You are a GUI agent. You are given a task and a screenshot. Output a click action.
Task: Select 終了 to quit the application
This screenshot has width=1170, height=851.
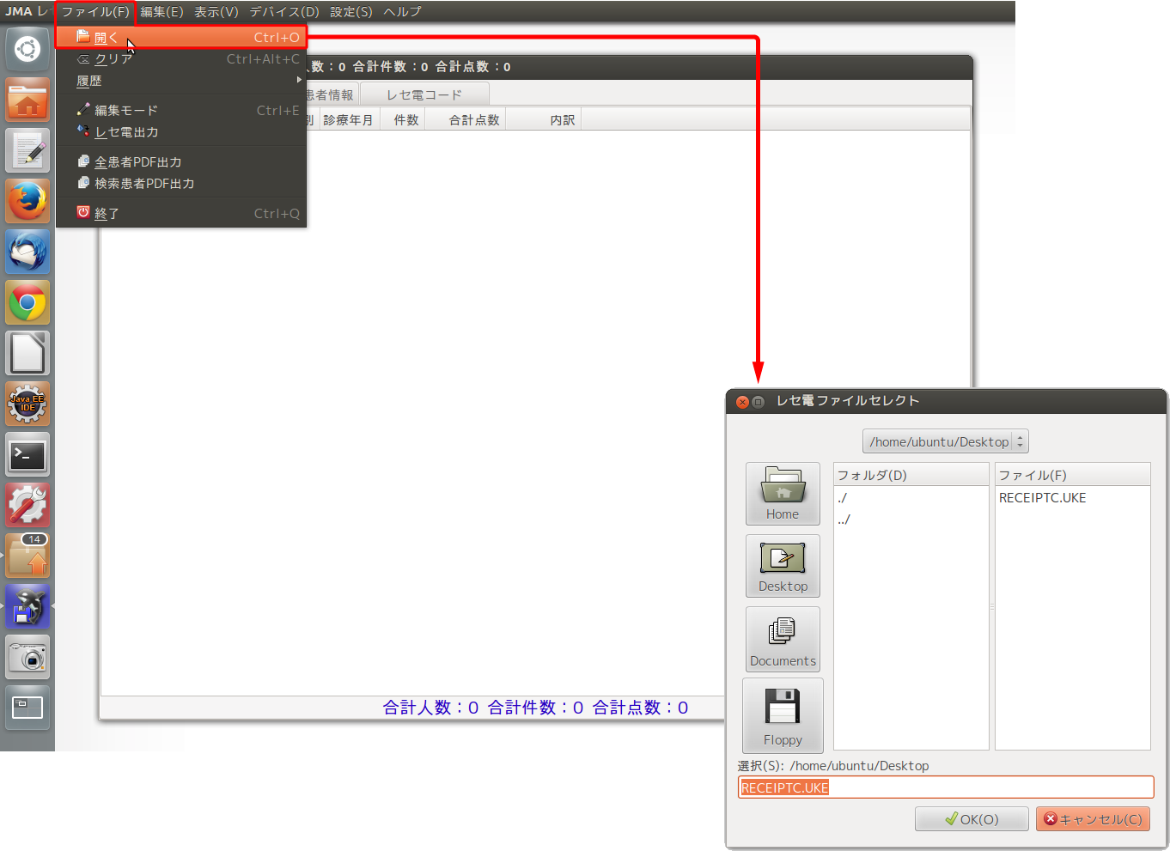point(181,213)
